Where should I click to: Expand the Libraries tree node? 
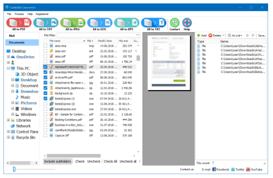8,120
